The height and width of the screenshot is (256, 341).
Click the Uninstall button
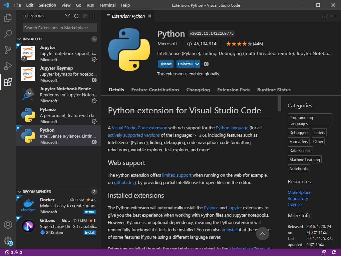[185, 64]
